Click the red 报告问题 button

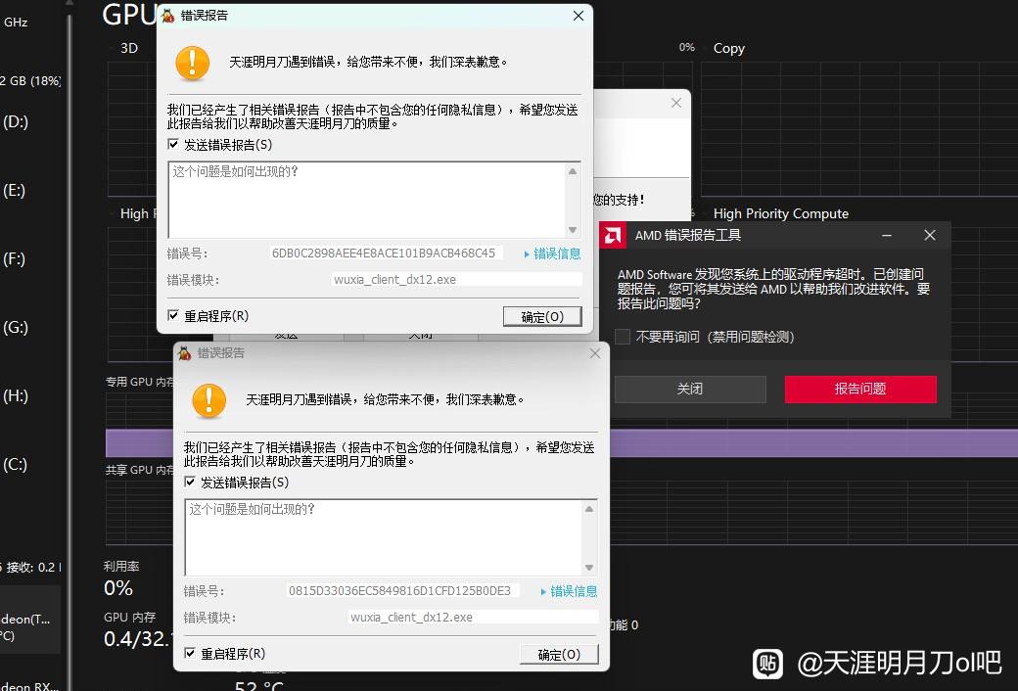point(860,389)
